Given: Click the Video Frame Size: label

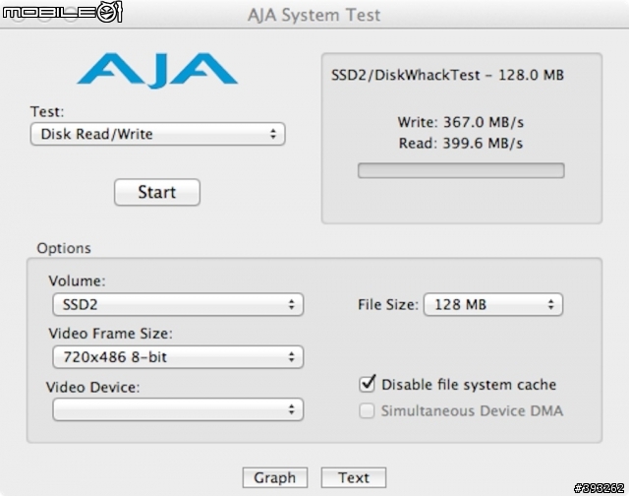Looking at the screenshot, I should 110,334.
